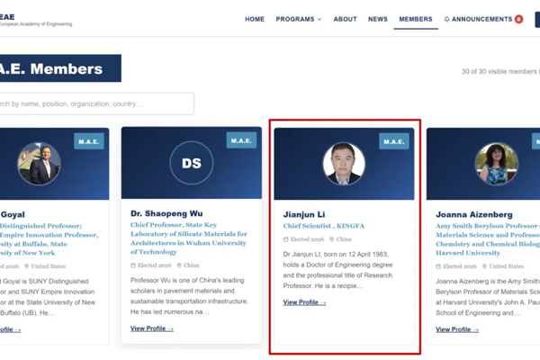Viewport: 540px width, 360px height.
Task: Go to the ABOUT page
Action: (x=345, y=19)
